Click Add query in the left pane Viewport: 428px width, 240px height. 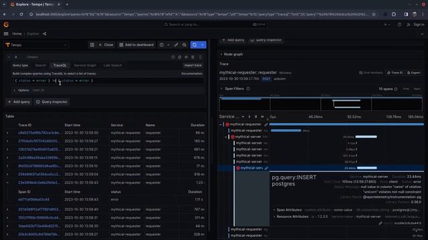(x=19, y=102)
